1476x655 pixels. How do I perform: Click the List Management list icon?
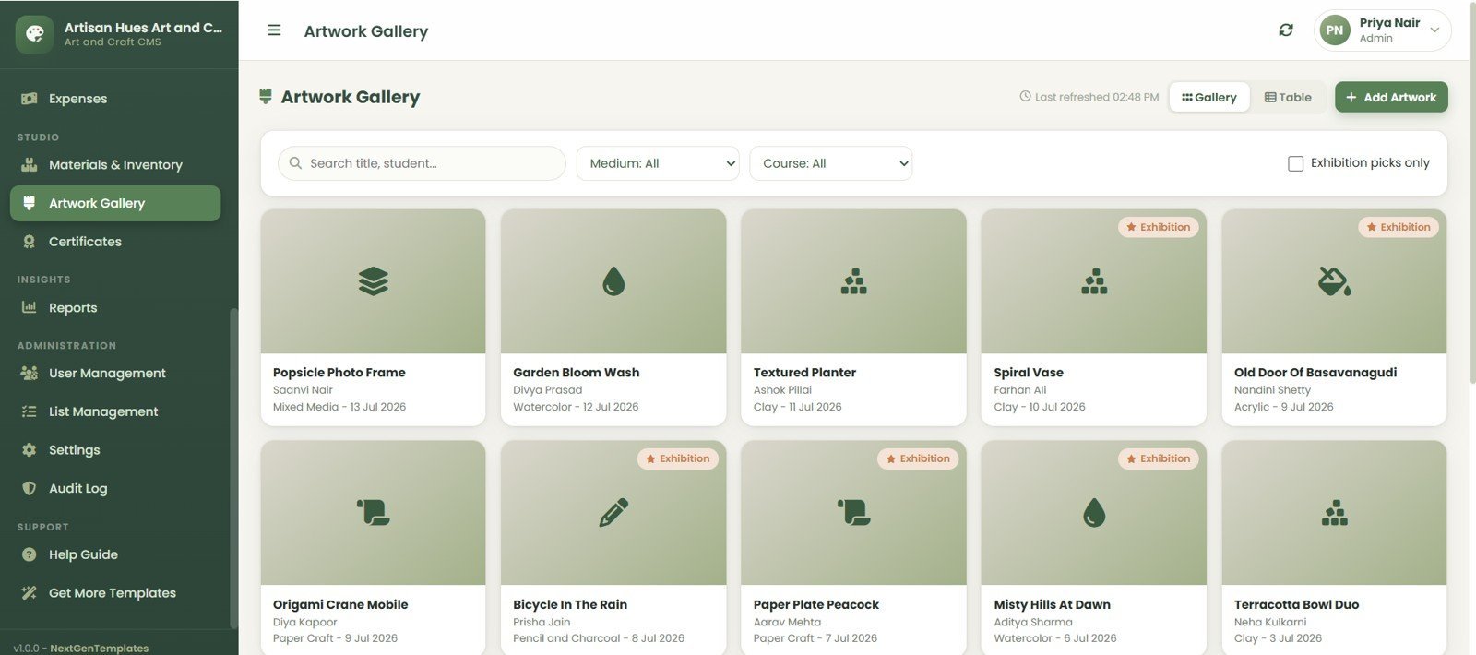(30, 411)
